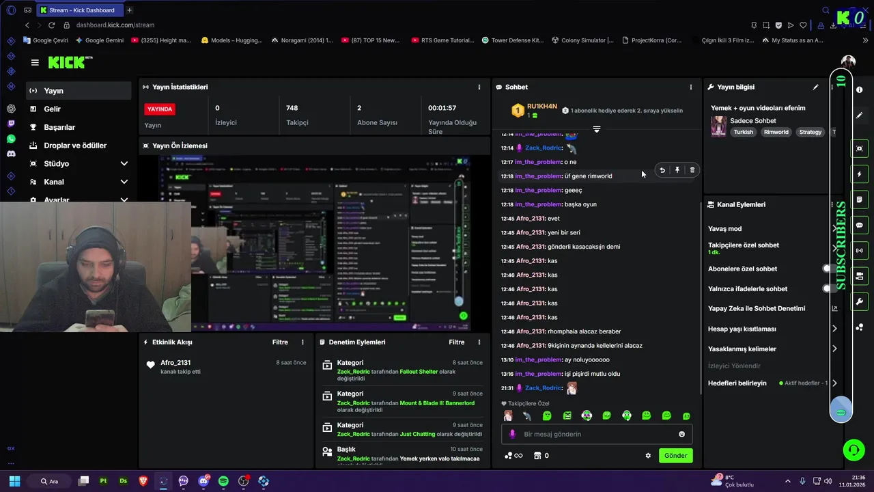Edit stream info with pencil icon
Screen dimensions: 874x492
click(x=815, y=87)
